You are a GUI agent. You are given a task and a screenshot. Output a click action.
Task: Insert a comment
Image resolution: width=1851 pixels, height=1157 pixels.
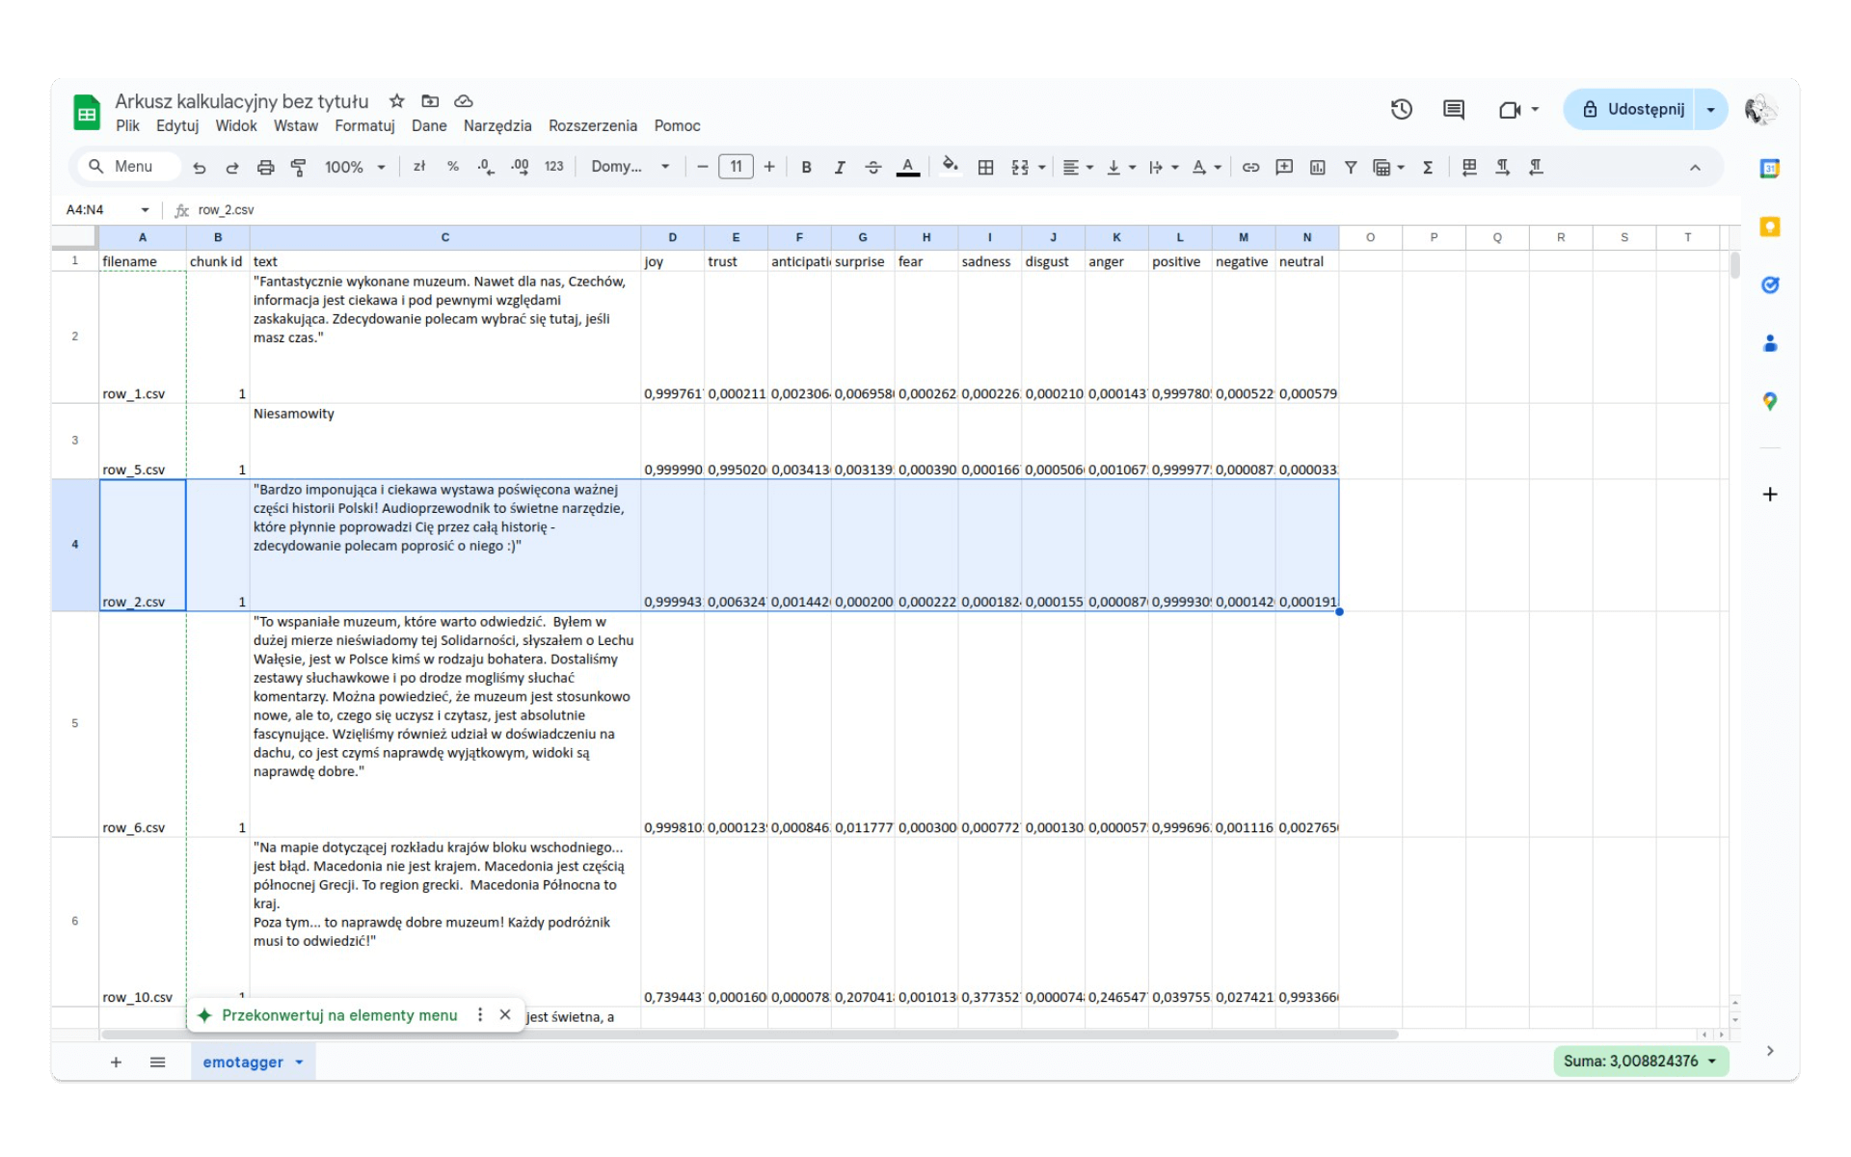(x=1284, y=168)
